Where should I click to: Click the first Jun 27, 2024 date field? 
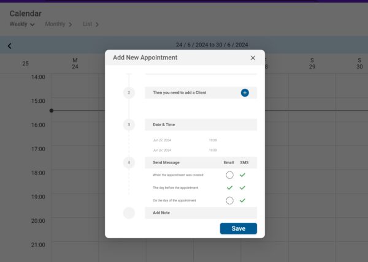coord(162,140)
